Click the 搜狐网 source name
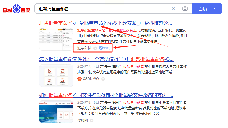 82,121
